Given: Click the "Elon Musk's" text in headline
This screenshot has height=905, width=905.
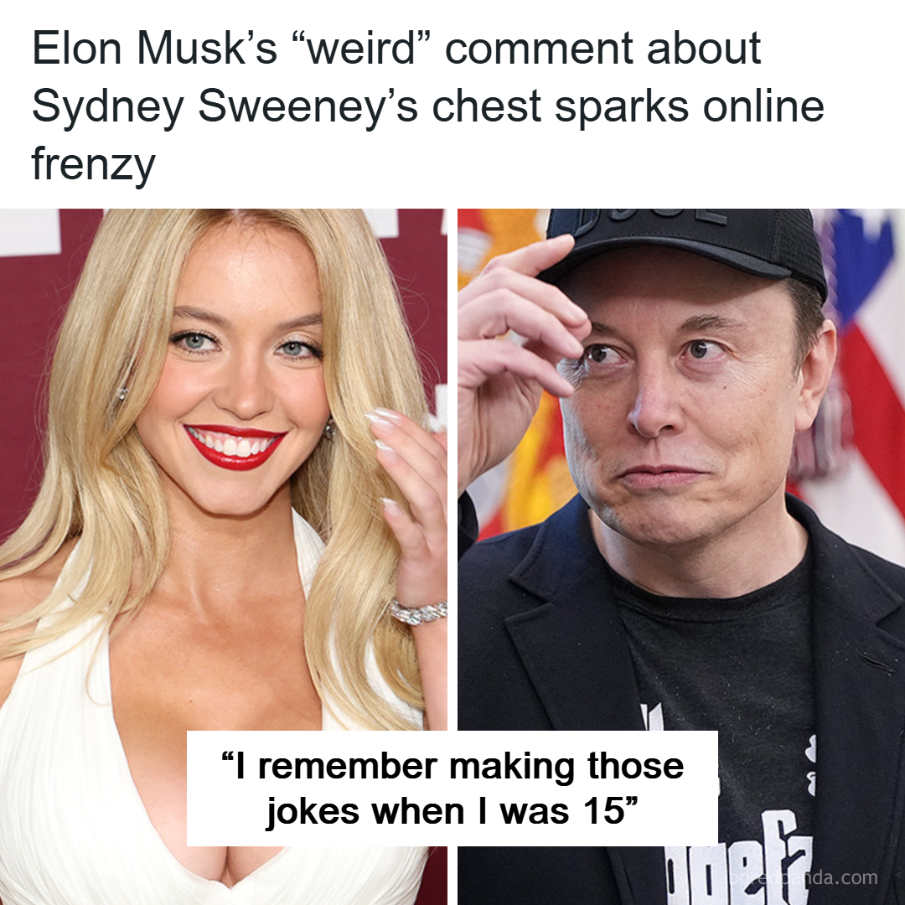Looking at the screenshot, I should (155, 49).
